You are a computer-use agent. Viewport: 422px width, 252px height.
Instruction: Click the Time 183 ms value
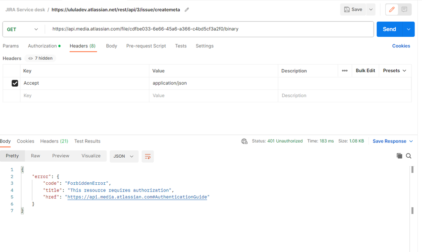(x=327, y=141)
